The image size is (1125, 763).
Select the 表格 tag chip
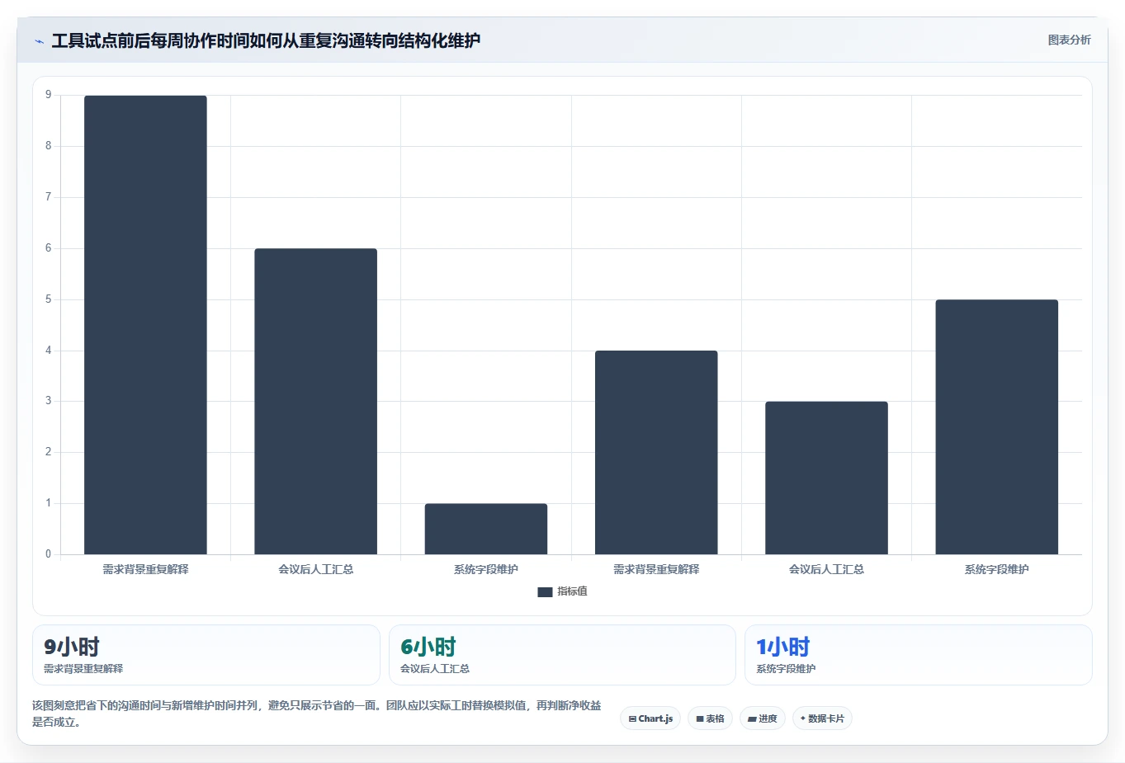(710, 718)
